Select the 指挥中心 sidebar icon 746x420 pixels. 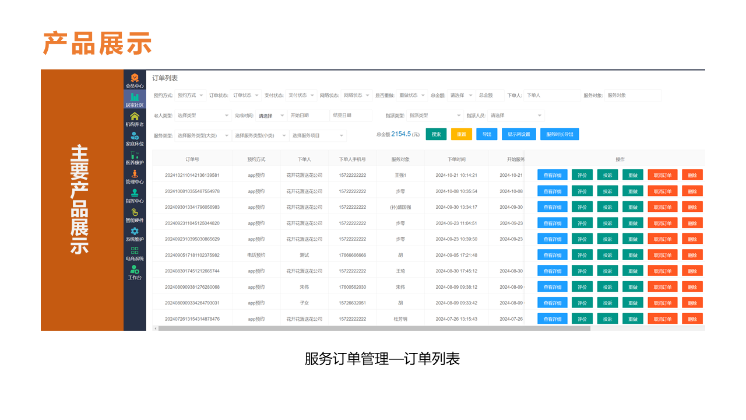[135, 193]
